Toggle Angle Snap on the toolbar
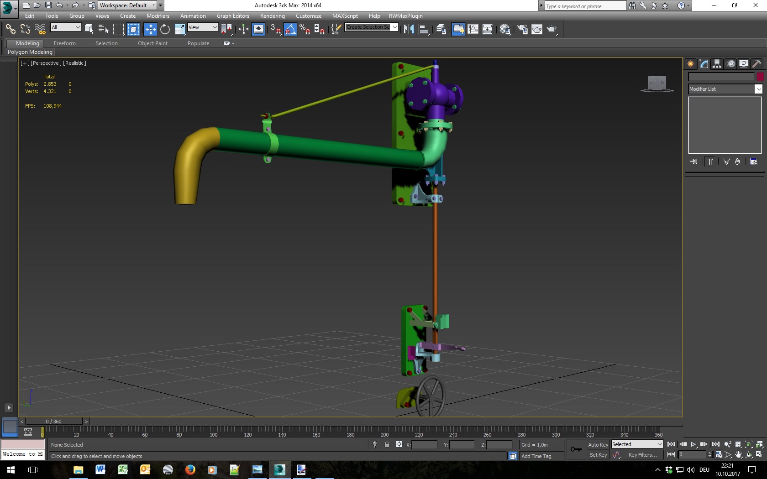Screen dimensions: 767x479 pyautogui.click(x=290, y=29)
